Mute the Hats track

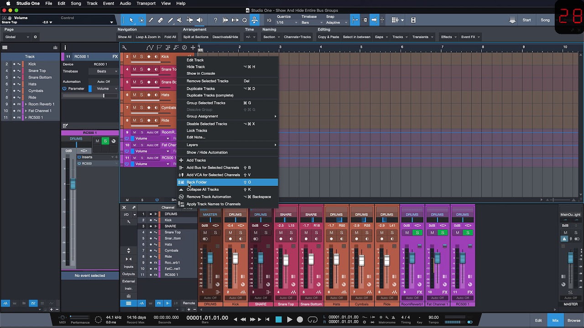134,95
